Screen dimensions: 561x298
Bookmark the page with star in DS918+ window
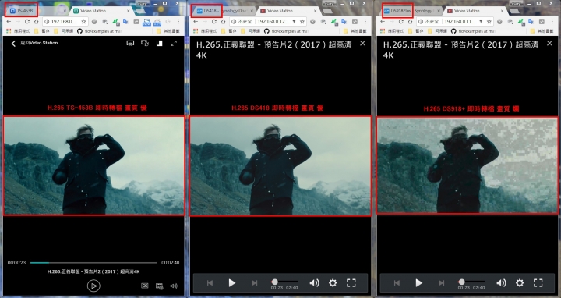pos(489,22)
